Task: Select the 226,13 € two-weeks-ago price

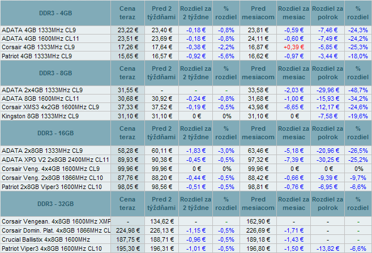Action: click(x=161, y=230)
